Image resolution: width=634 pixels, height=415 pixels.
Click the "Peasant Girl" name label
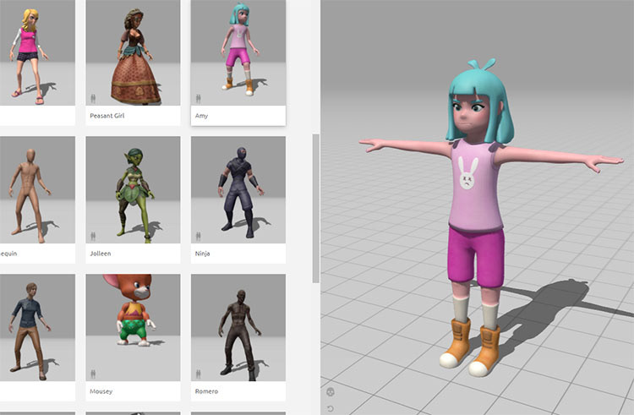107,116
